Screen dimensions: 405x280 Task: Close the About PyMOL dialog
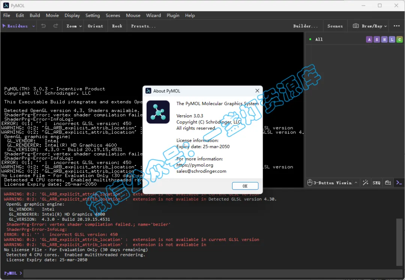point(257,91)
